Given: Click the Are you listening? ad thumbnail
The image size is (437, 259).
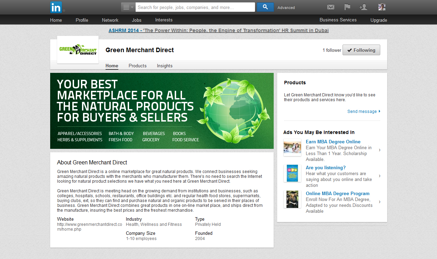Looking at the screenshot, I should point(292,173).
